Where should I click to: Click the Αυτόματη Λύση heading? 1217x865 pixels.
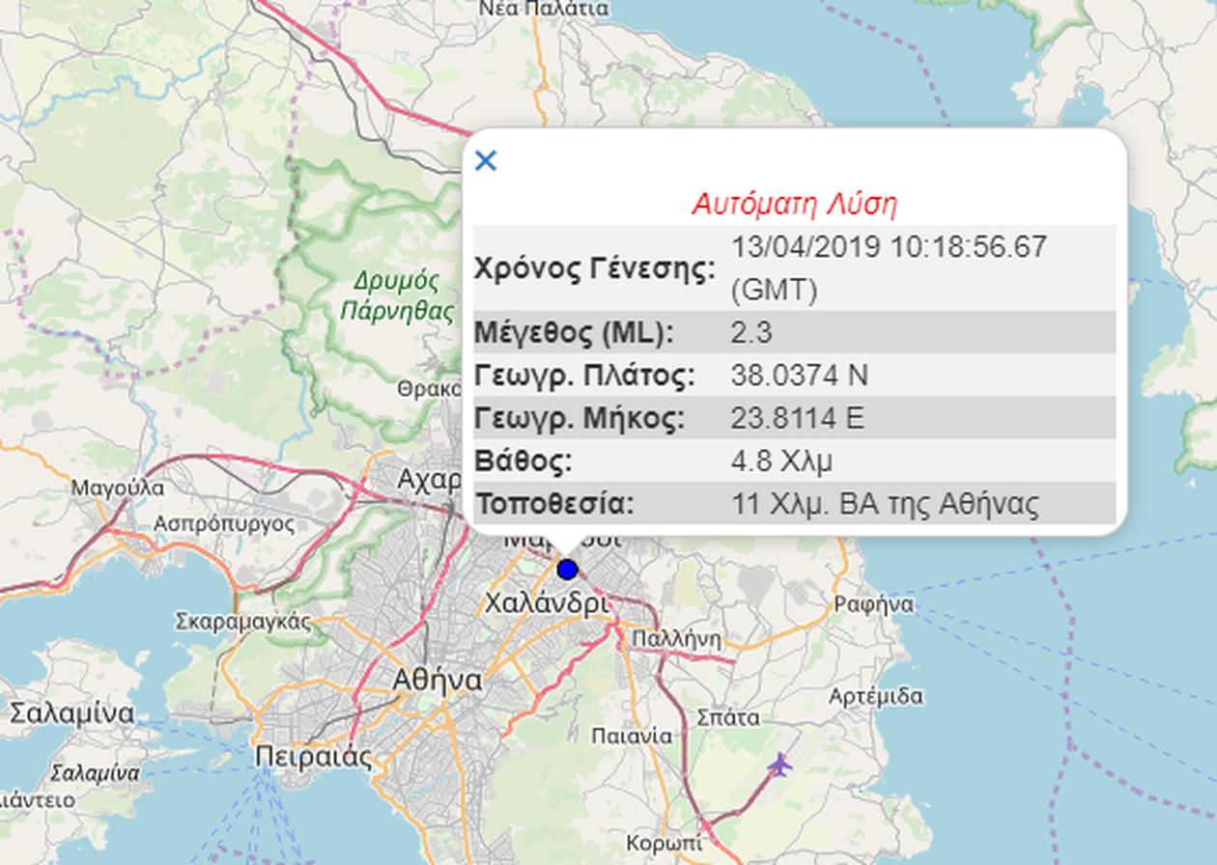pyautogui.click(x=796, y=204)
